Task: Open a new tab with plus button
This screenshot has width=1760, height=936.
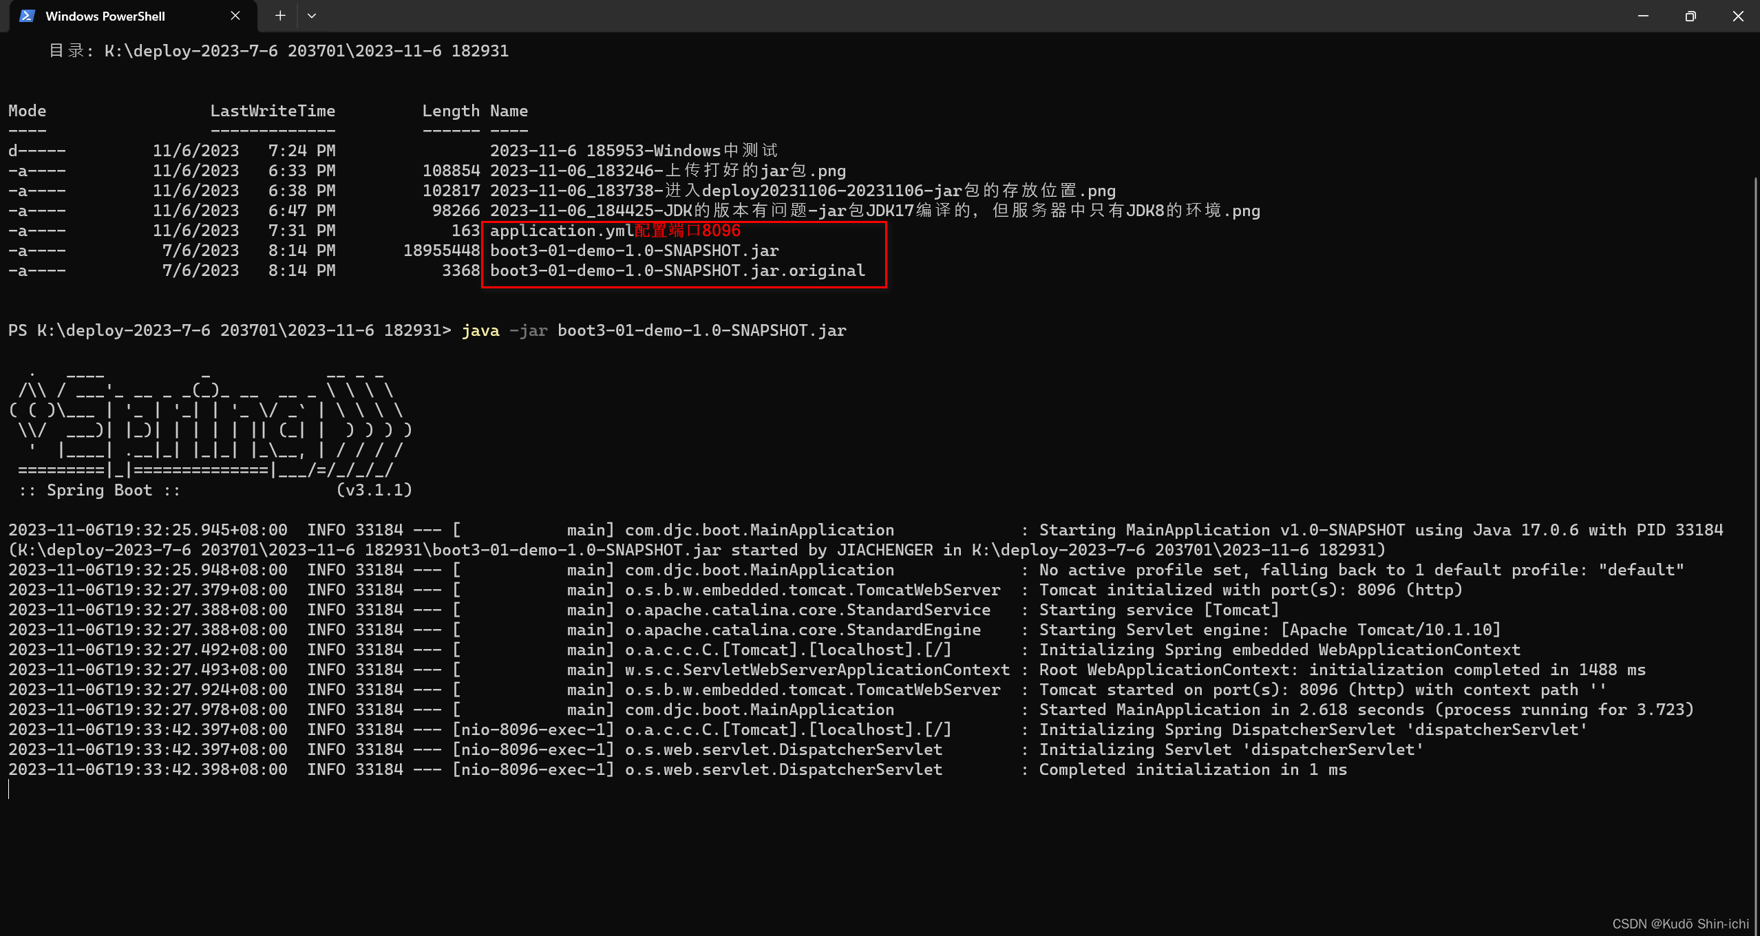Action: (x=280, y=15)
